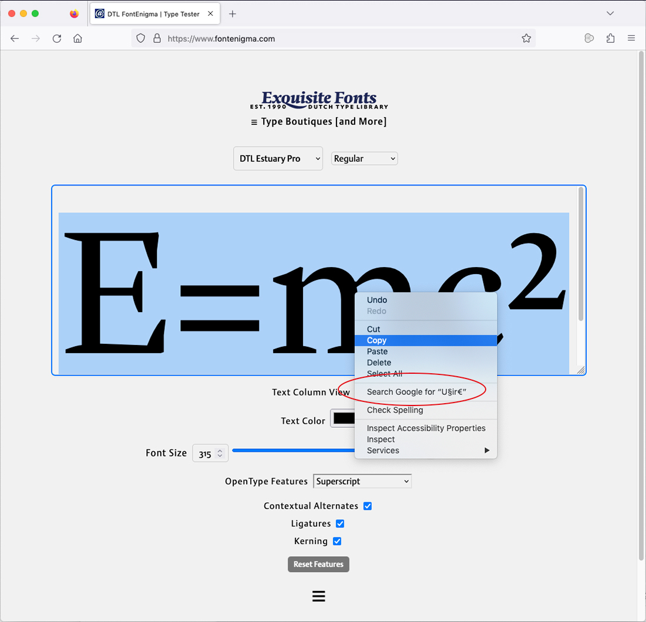Expand the Services submenu arrow
646x622 pixels.
click(x=487, y=450)
